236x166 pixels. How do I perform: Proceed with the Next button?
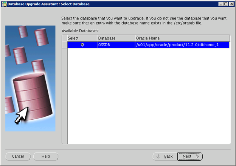(190, 157)
